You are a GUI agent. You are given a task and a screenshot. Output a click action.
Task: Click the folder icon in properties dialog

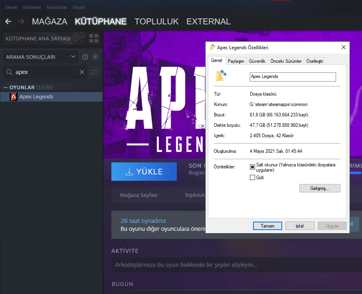click(221, 76)
